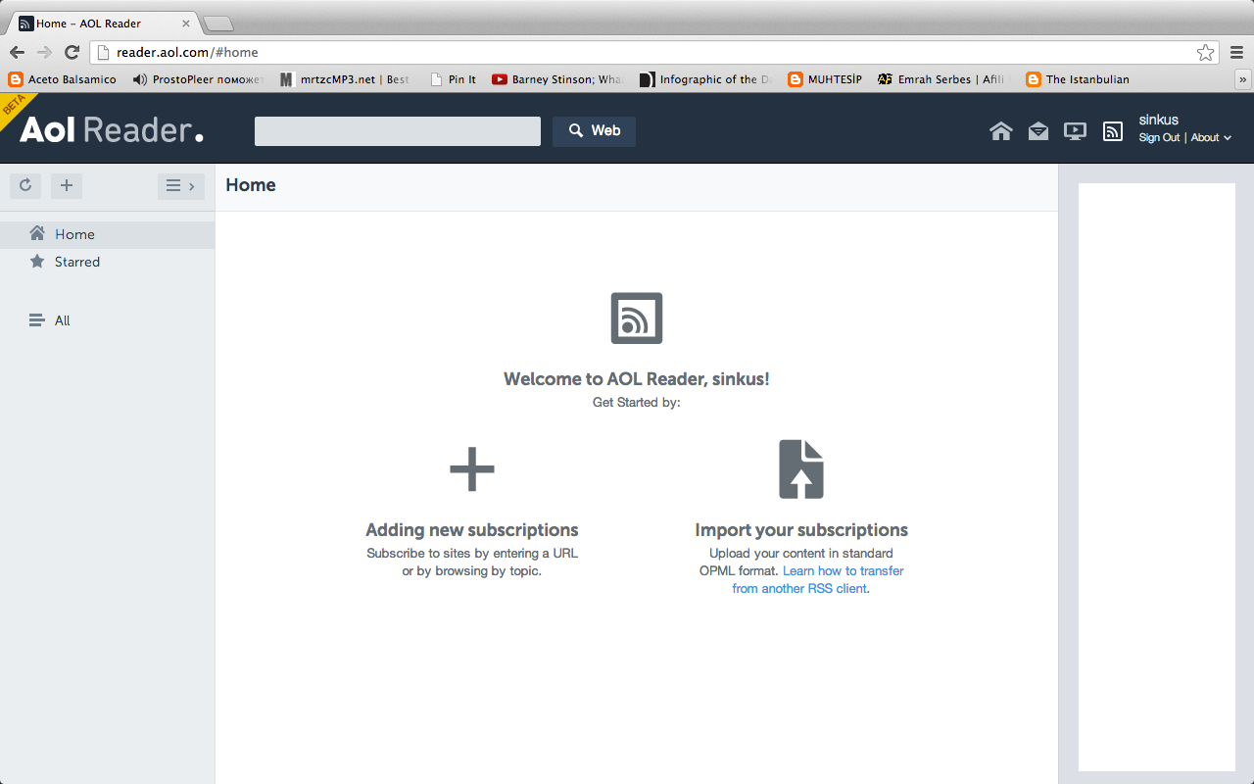Show more bookmarks with the overflow chevron
The image size is (1254, 784).
1243,79
